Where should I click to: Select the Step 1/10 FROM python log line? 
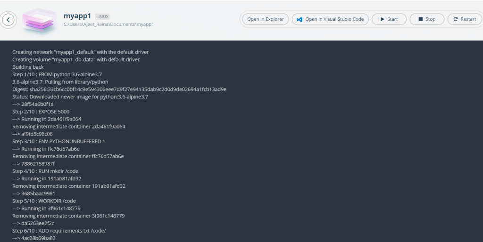(x=57, y=74)
